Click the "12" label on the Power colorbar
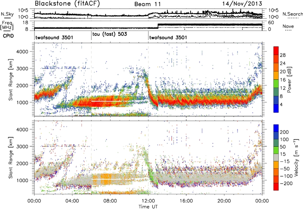This screenshot has width=303, height=209. (x=283, y=88)
